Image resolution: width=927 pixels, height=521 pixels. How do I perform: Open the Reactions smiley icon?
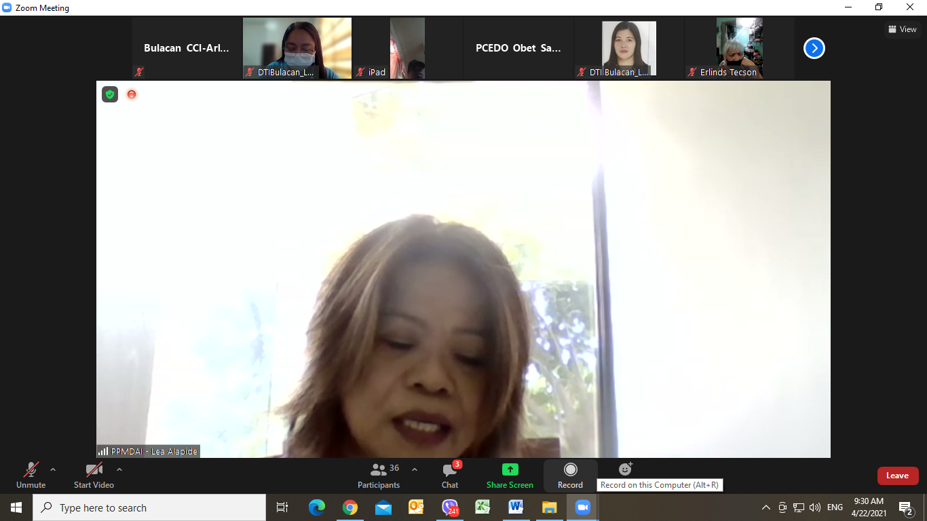[625, 469]
